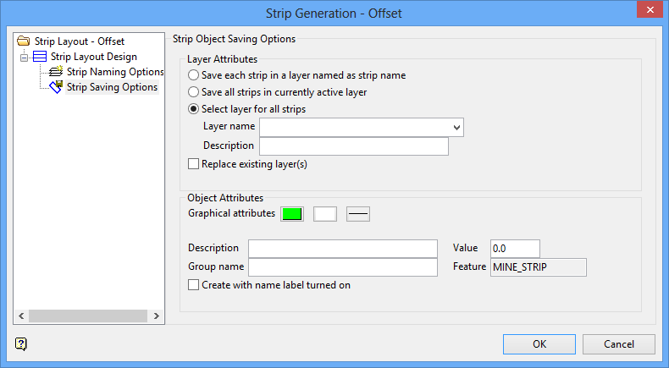
Task: Open the Layer name dropdown
Action: pos(457,127)
